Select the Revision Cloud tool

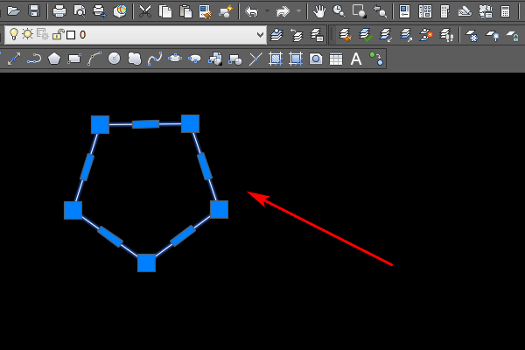[x=134, y=59]
